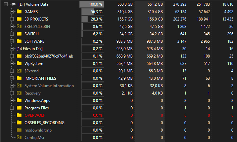
Task: Click the IMPORTANT FILES folder icon
Action: click(19, 78)
